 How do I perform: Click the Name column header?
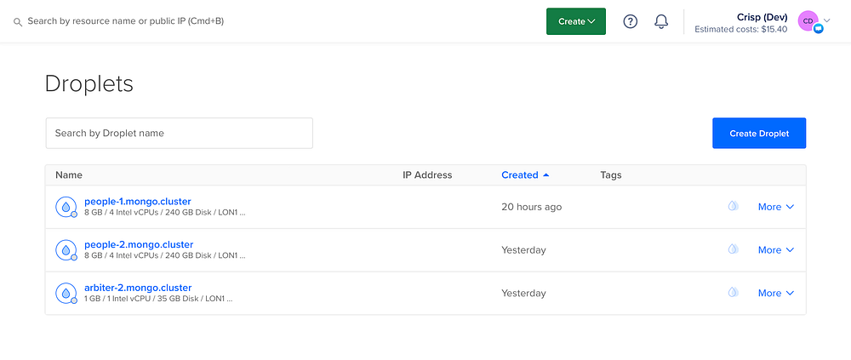pos(69,175)
